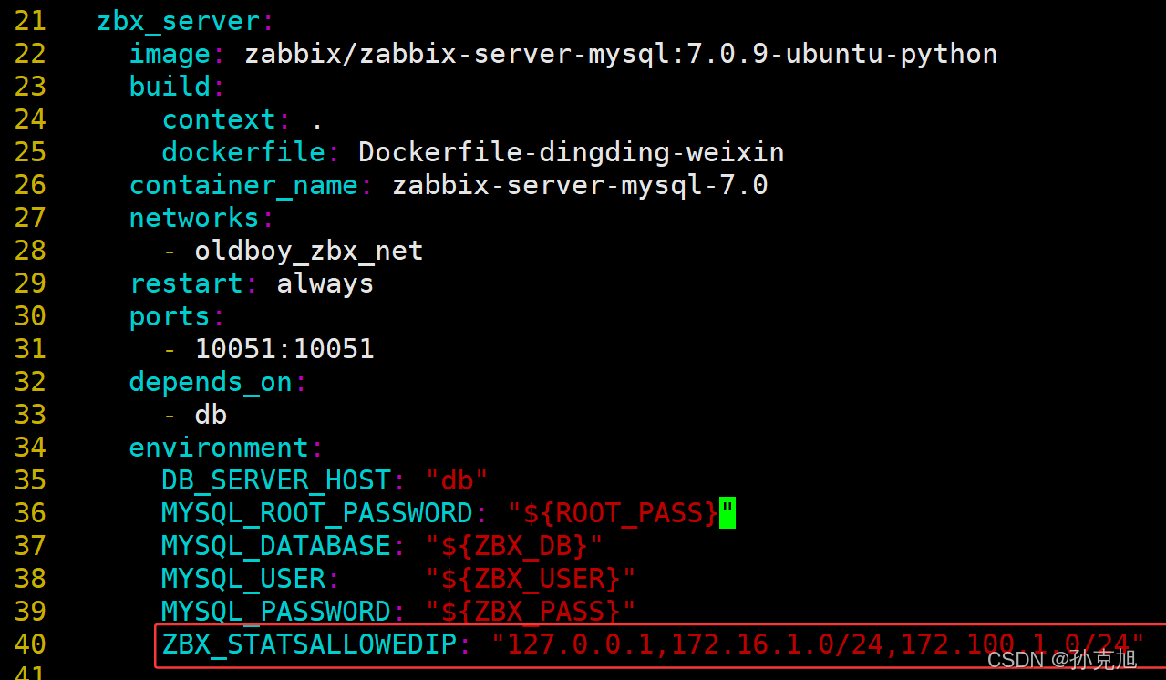Click the 127.0.0.1 allowed IP string

pyautogui.click(x=580, y=644)
